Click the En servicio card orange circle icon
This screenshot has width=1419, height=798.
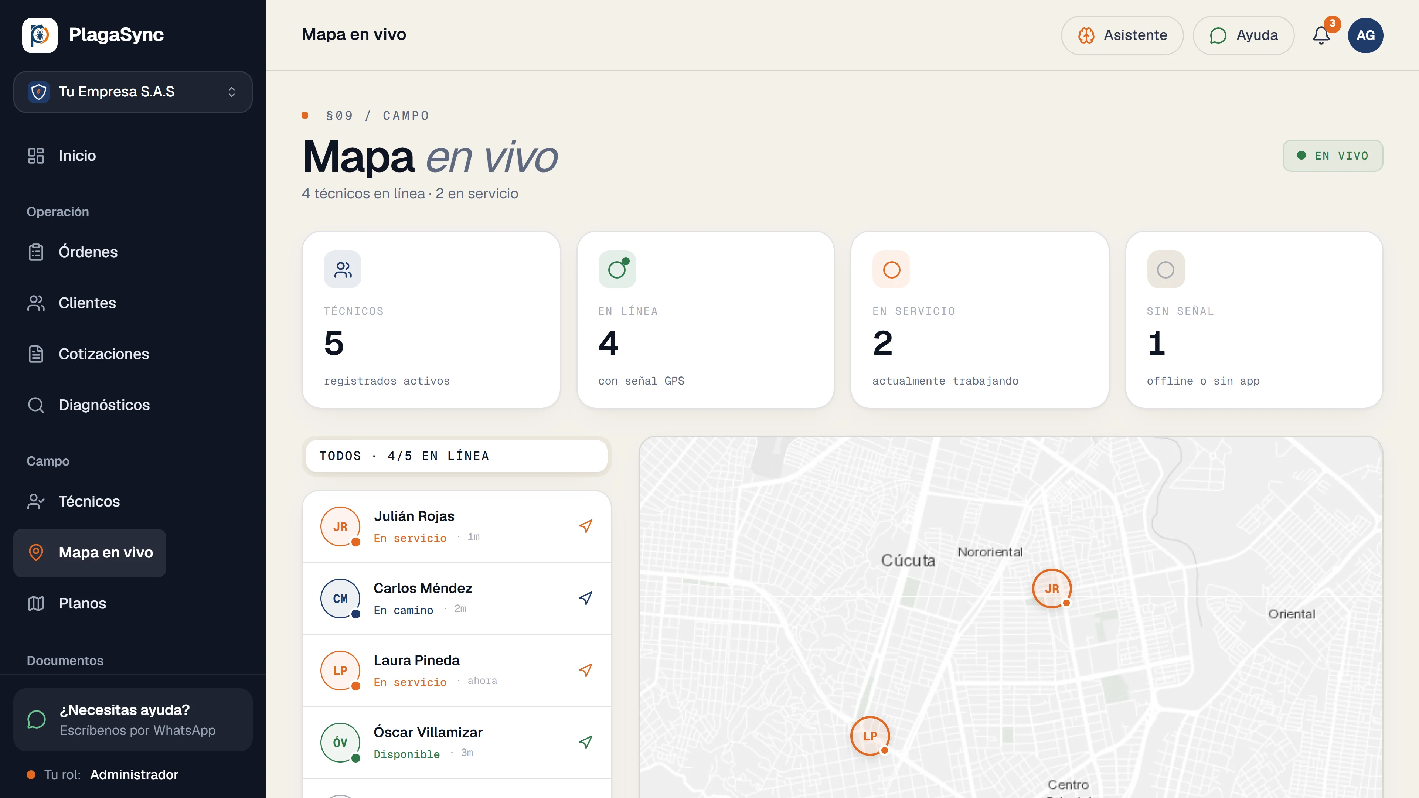point(891,270)
